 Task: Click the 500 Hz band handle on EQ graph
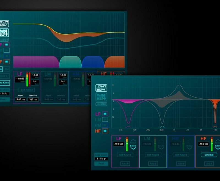click(162, 127)
